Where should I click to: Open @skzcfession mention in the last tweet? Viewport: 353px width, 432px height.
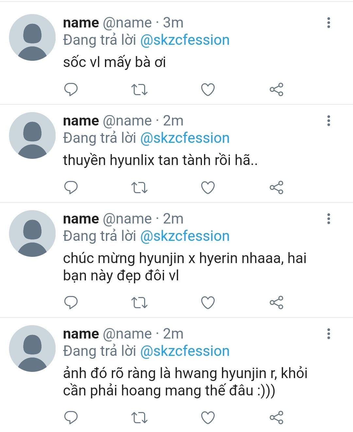(x=185, y=351)
